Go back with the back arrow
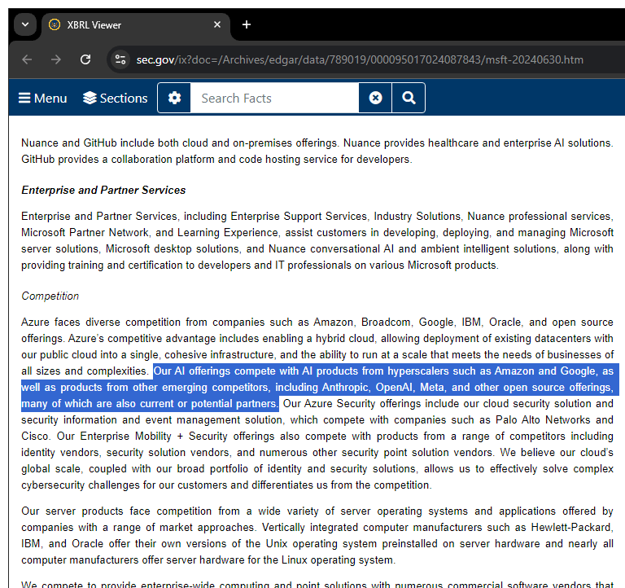Image resolution: width=625 pixels, height=588 pixels. [x=27, y=59]
